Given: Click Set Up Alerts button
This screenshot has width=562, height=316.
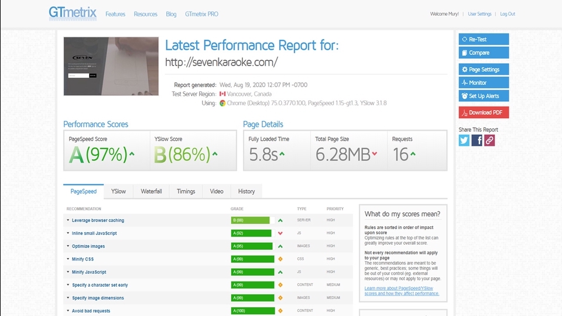Looking at the screenshot, I should pos(484,96).
